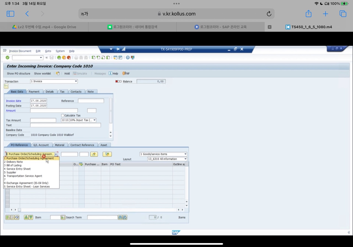This screenshot has height=247, width=353.
Task: Click the Print icon in SAP toolbar
Action: 76,57
